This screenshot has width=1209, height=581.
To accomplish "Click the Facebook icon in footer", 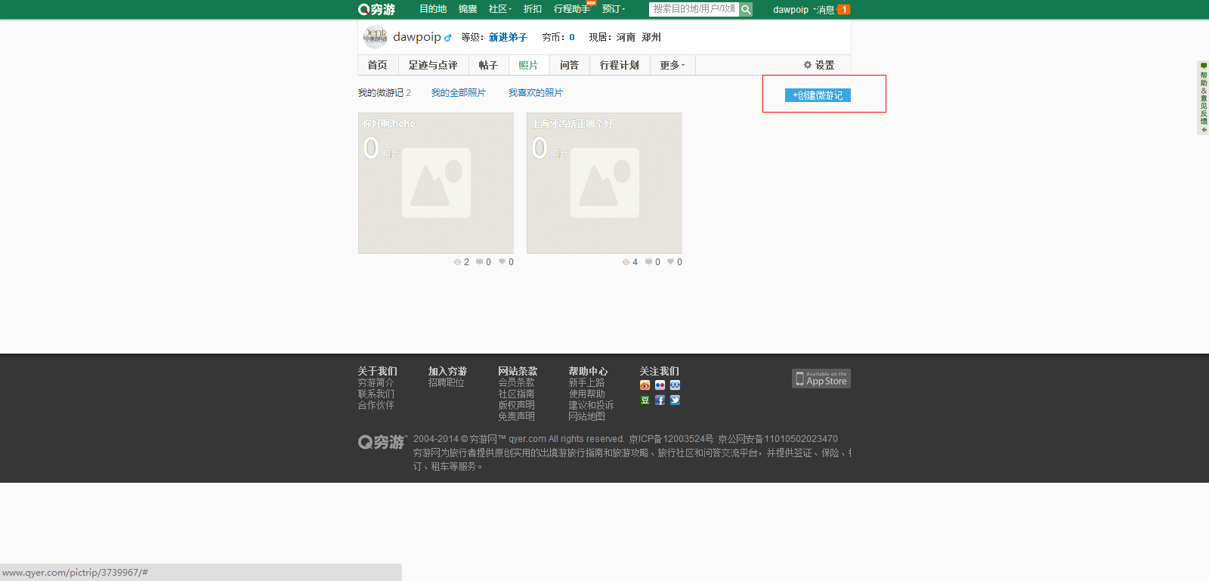I will click(660, 400).
